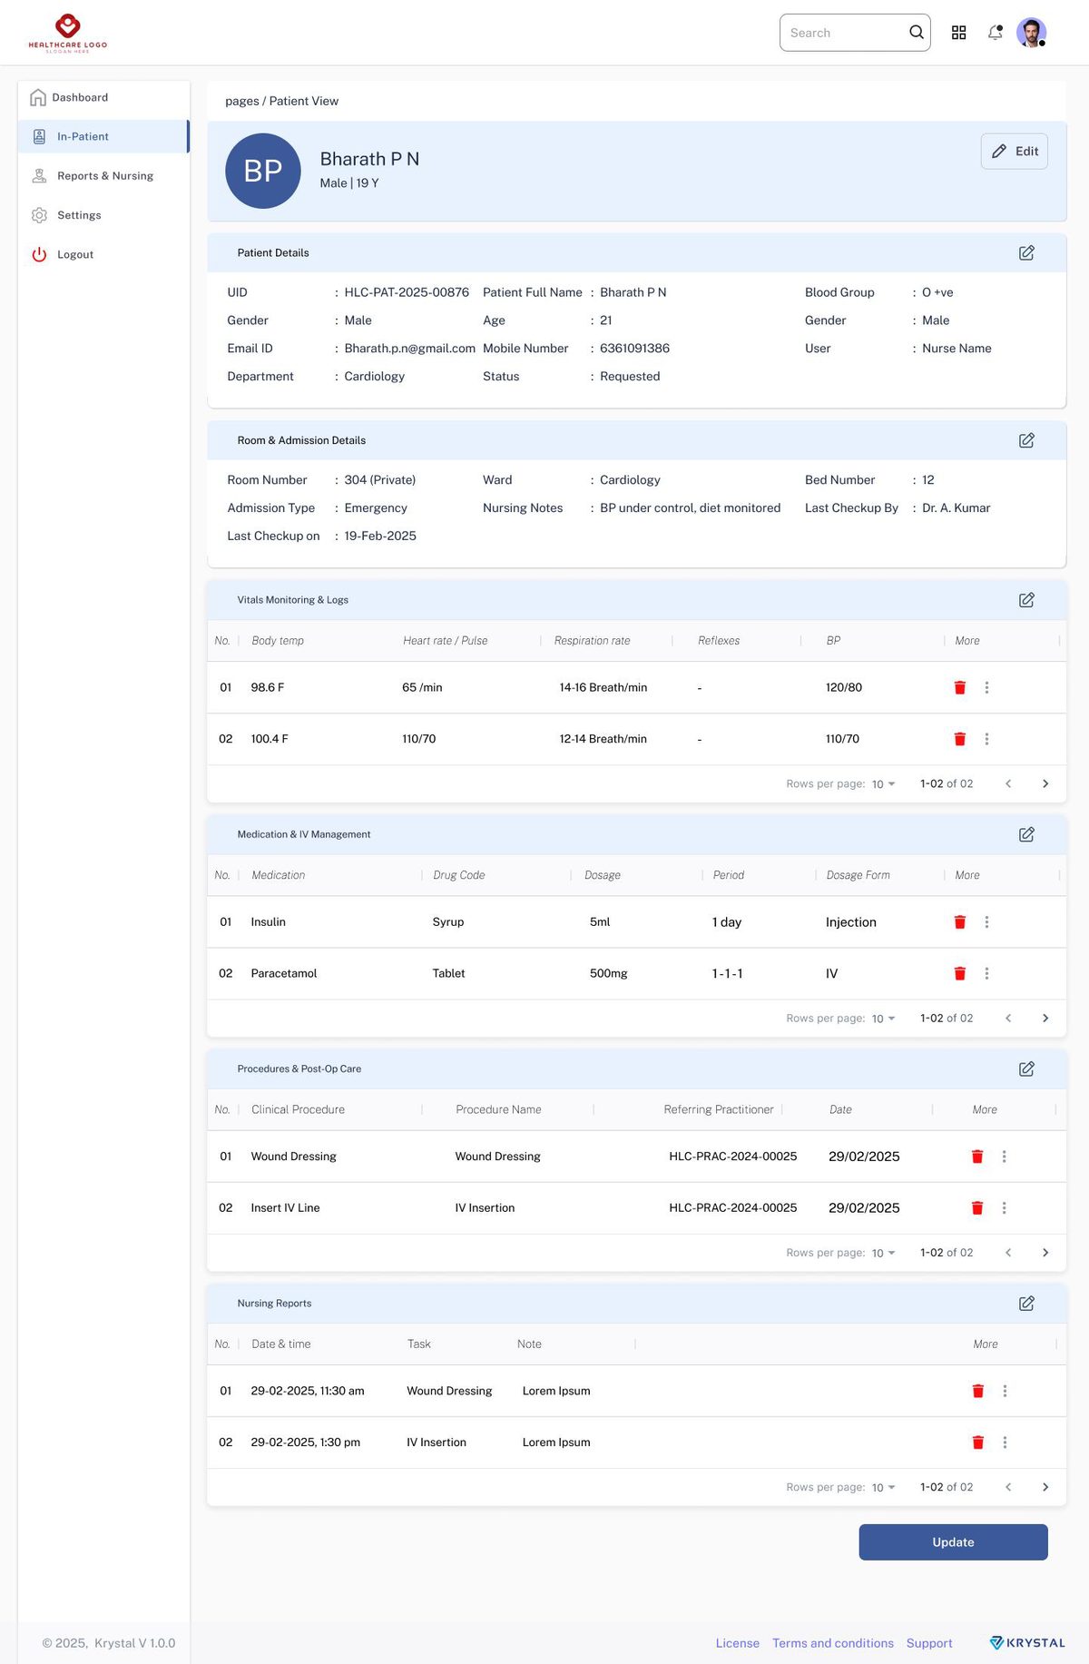Open more options for Insulin row
The image size is (1089, 1664).
[x=986, y=922]
